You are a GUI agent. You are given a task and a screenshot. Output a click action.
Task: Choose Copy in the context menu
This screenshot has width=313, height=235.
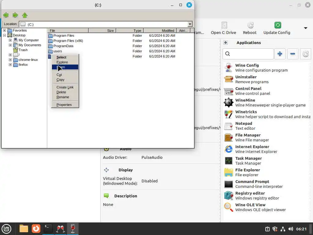(x=65, y=80)
